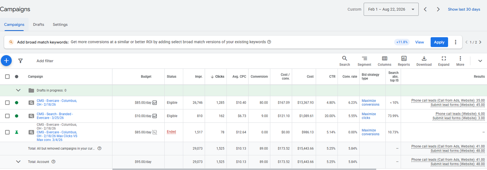Click the +11.8% score uplift badge
This screenshot has height=170, width=487.
click(x=402, y=42)
